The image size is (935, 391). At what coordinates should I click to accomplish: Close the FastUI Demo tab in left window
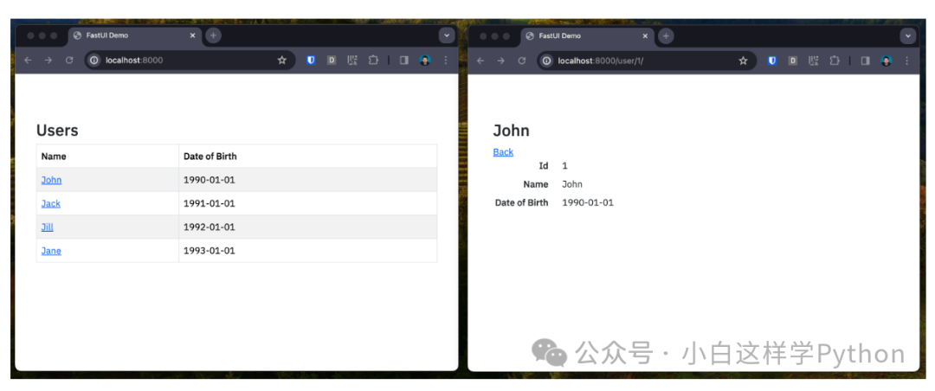tap(192, 35)
